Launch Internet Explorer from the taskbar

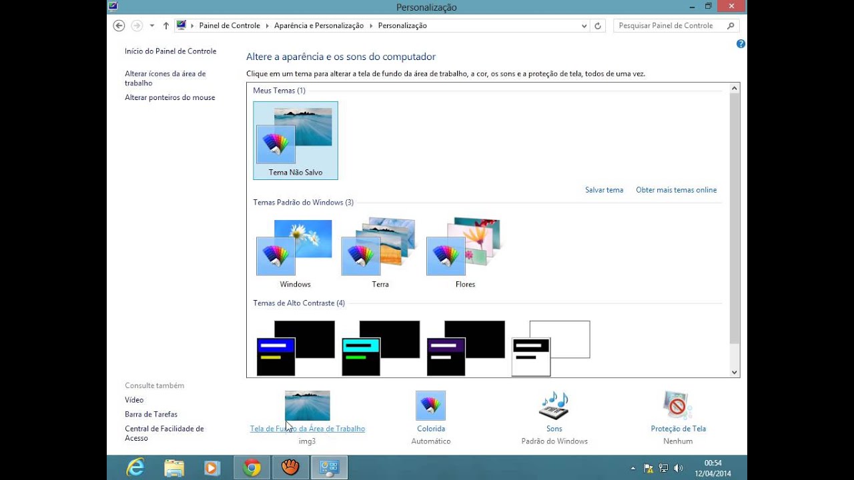click(135, 467)
